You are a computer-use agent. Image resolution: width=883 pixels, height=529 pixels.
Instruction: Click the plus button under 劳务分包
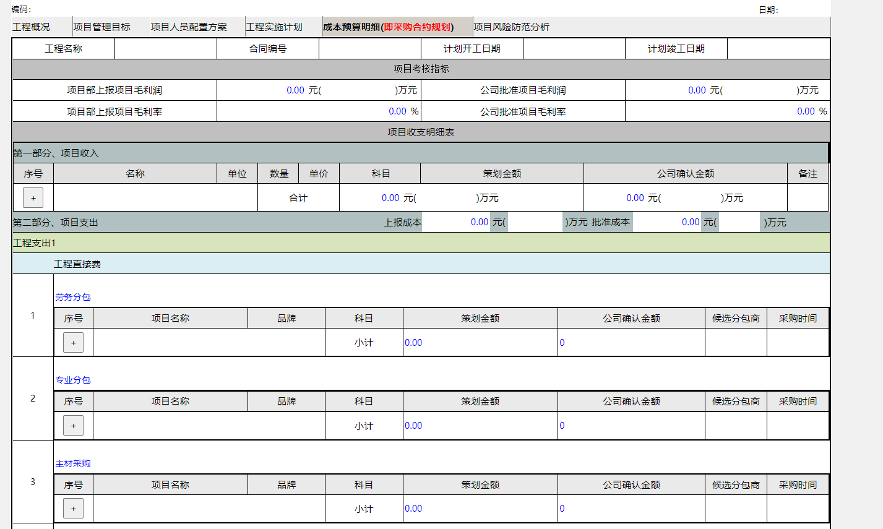click(73, 343)
